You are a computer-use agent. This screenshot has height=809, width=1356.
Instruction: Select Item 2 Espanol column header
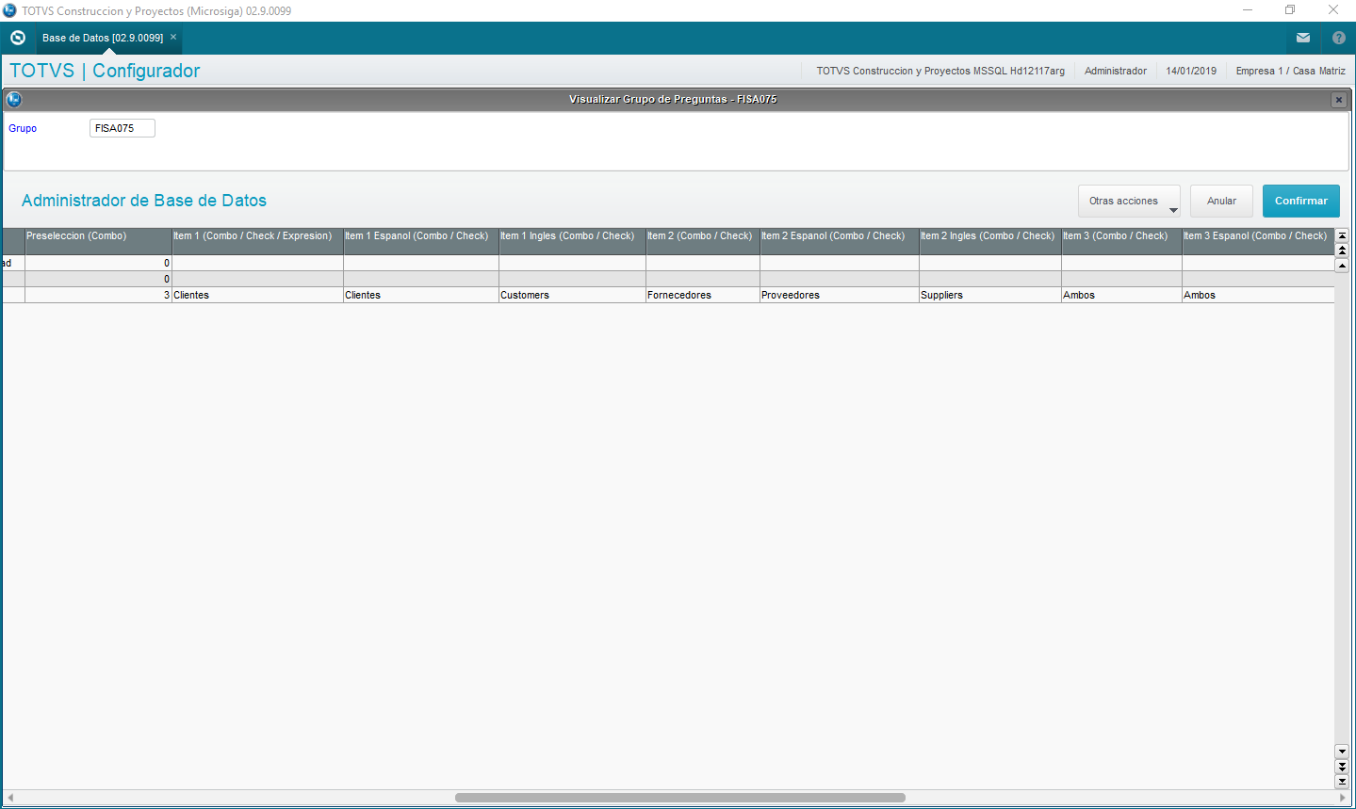pos(840,241)
